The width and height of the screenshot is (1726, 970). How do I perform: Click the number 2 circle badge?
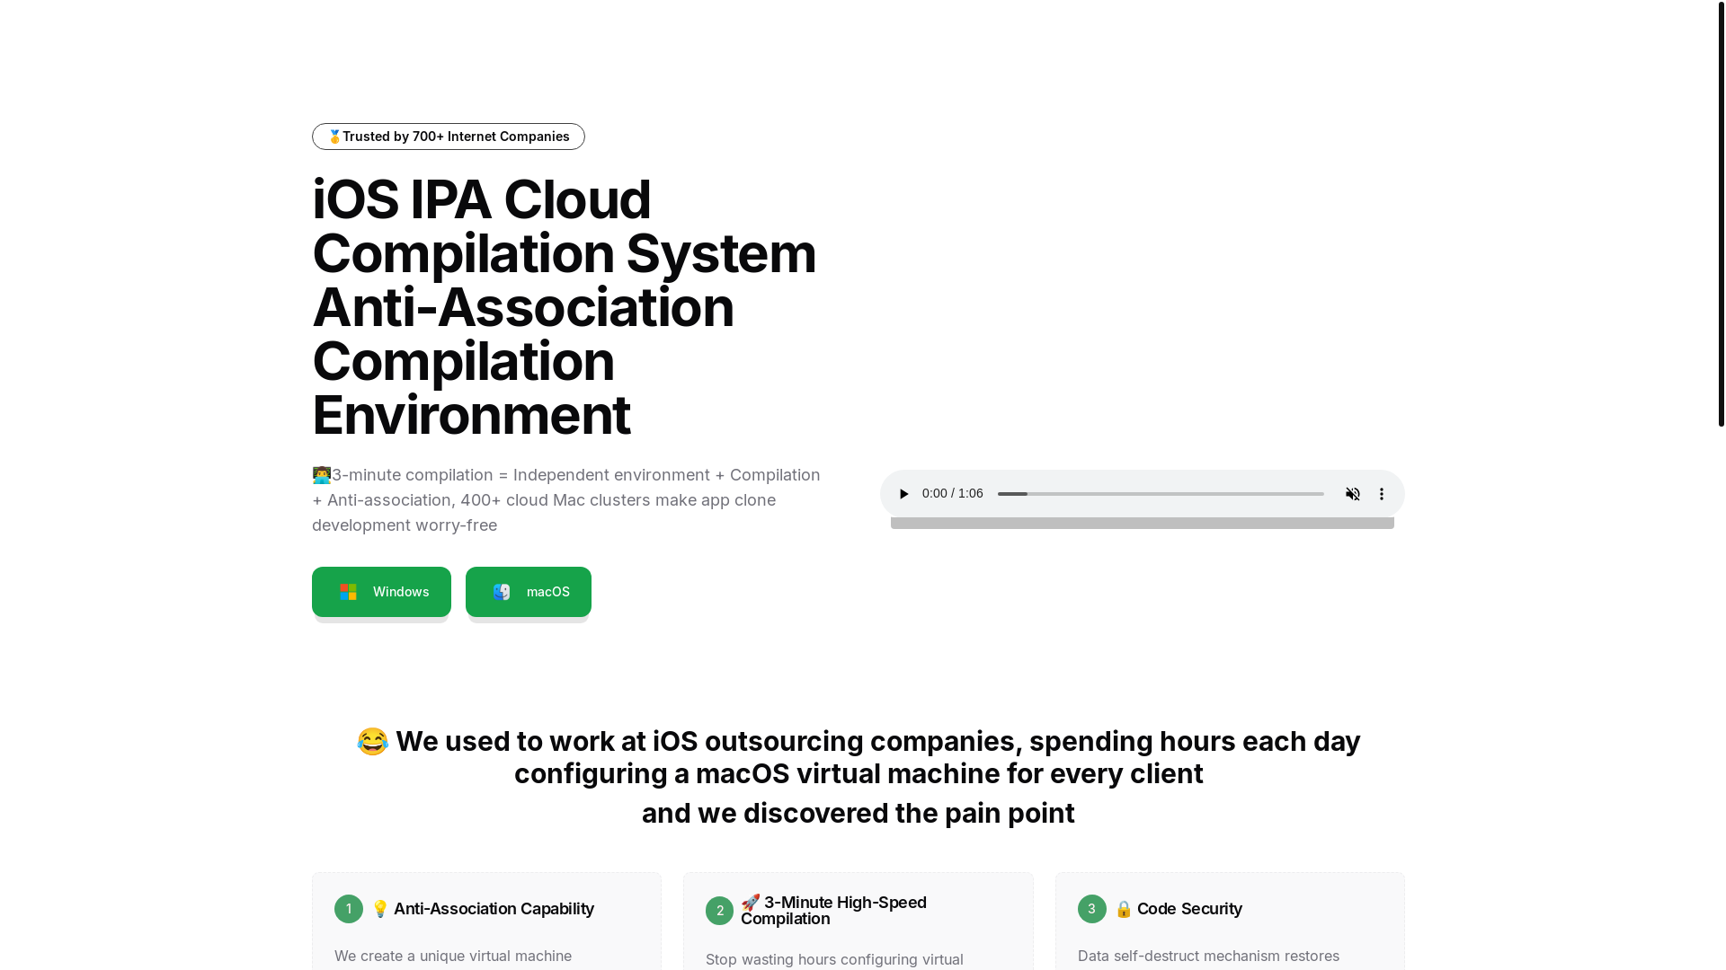tap(720, 911)
